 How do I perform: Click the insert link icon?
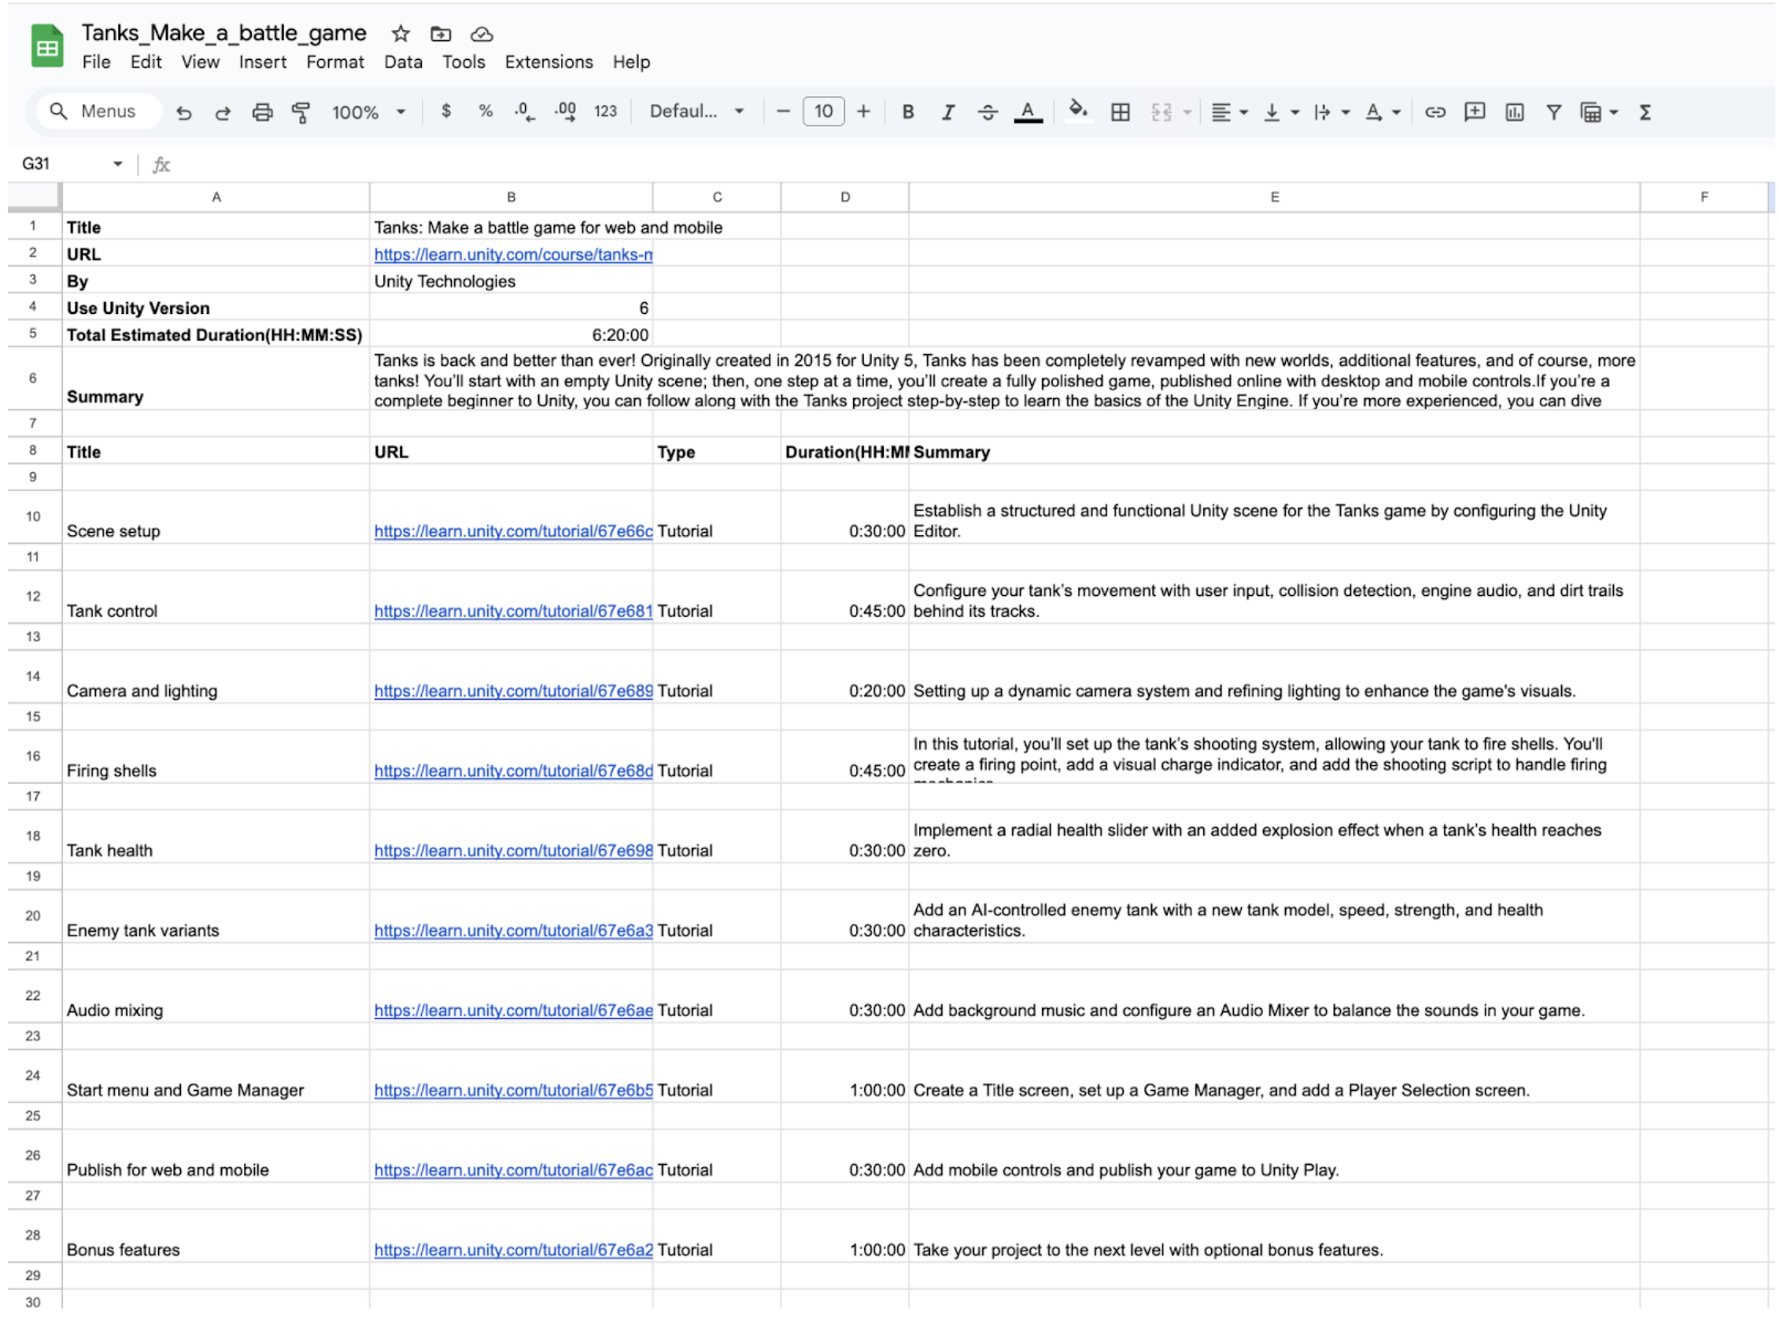1435,113
